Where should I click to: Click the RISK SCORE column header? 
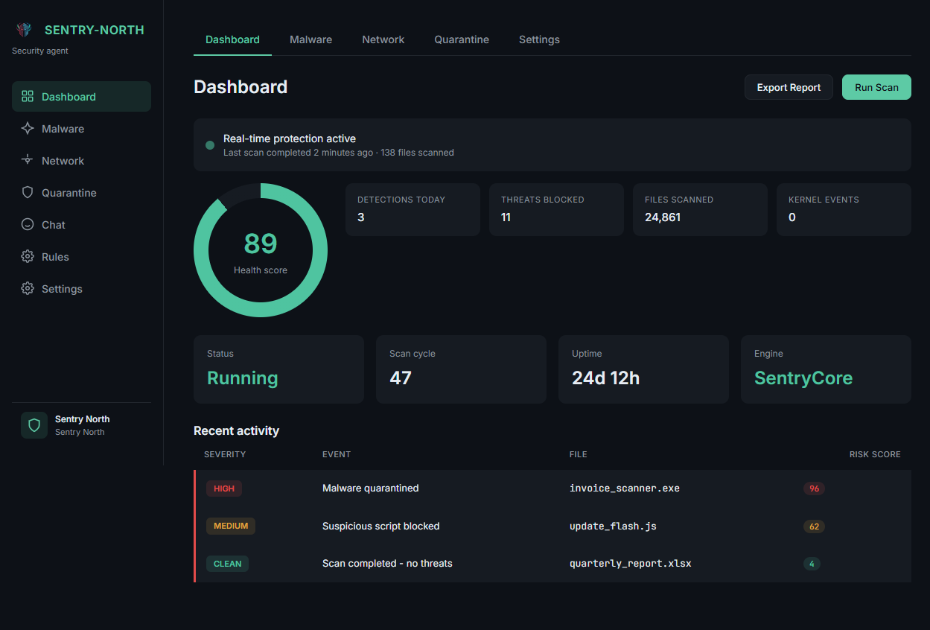(875, 454)
